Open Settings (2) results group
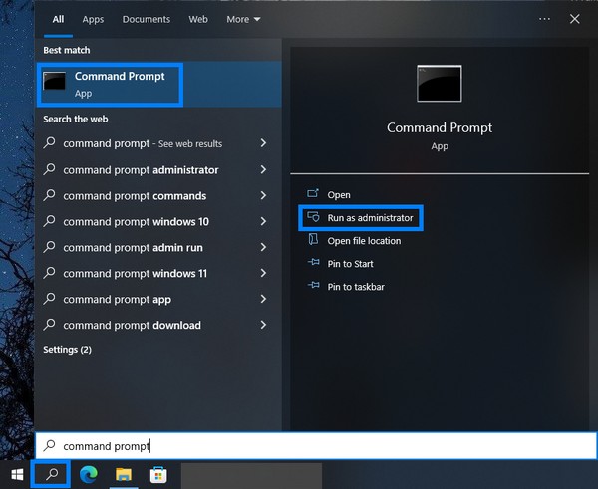 point(67,350)
